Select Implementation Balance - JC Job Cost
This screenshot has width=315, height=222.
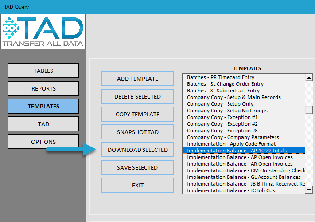pyautogui.click(x=244, y=190)
